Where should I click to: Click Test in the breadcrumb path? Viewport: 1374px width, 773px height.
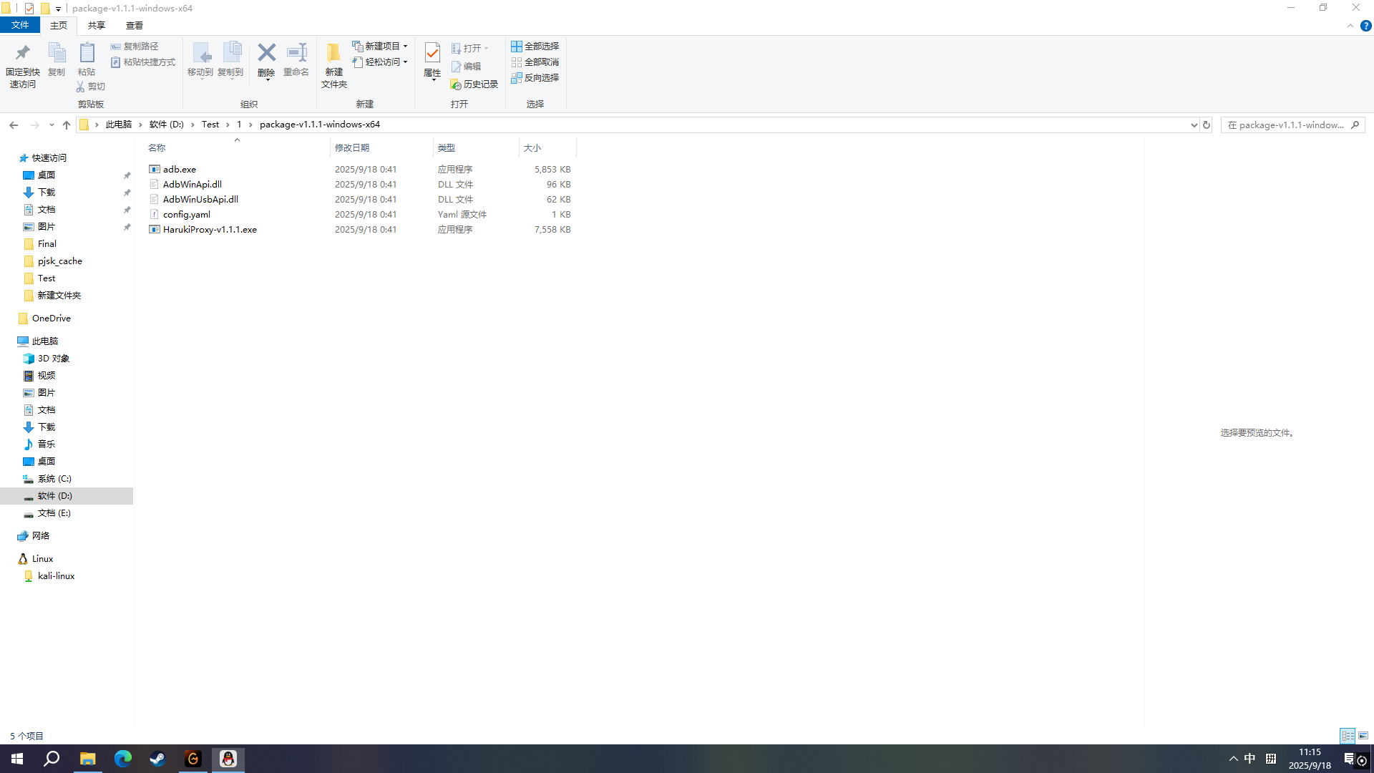pos(210,125)
